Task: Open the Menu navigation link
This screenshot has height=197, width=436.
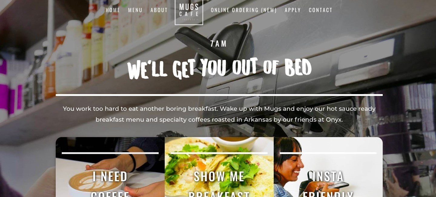Action: coord(135,10)
